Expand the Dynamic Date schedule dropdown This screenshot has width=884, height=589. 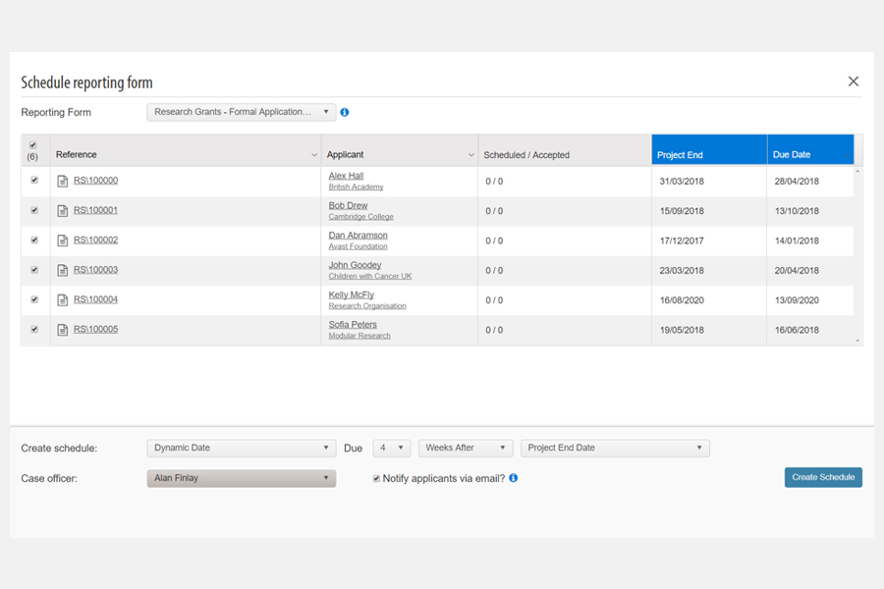[x=241, y=448]
